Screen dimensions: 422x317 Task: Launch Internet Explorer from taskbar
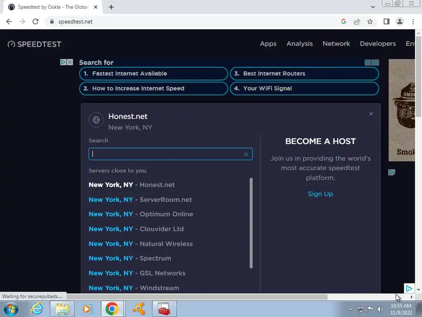tap(37, 309)
